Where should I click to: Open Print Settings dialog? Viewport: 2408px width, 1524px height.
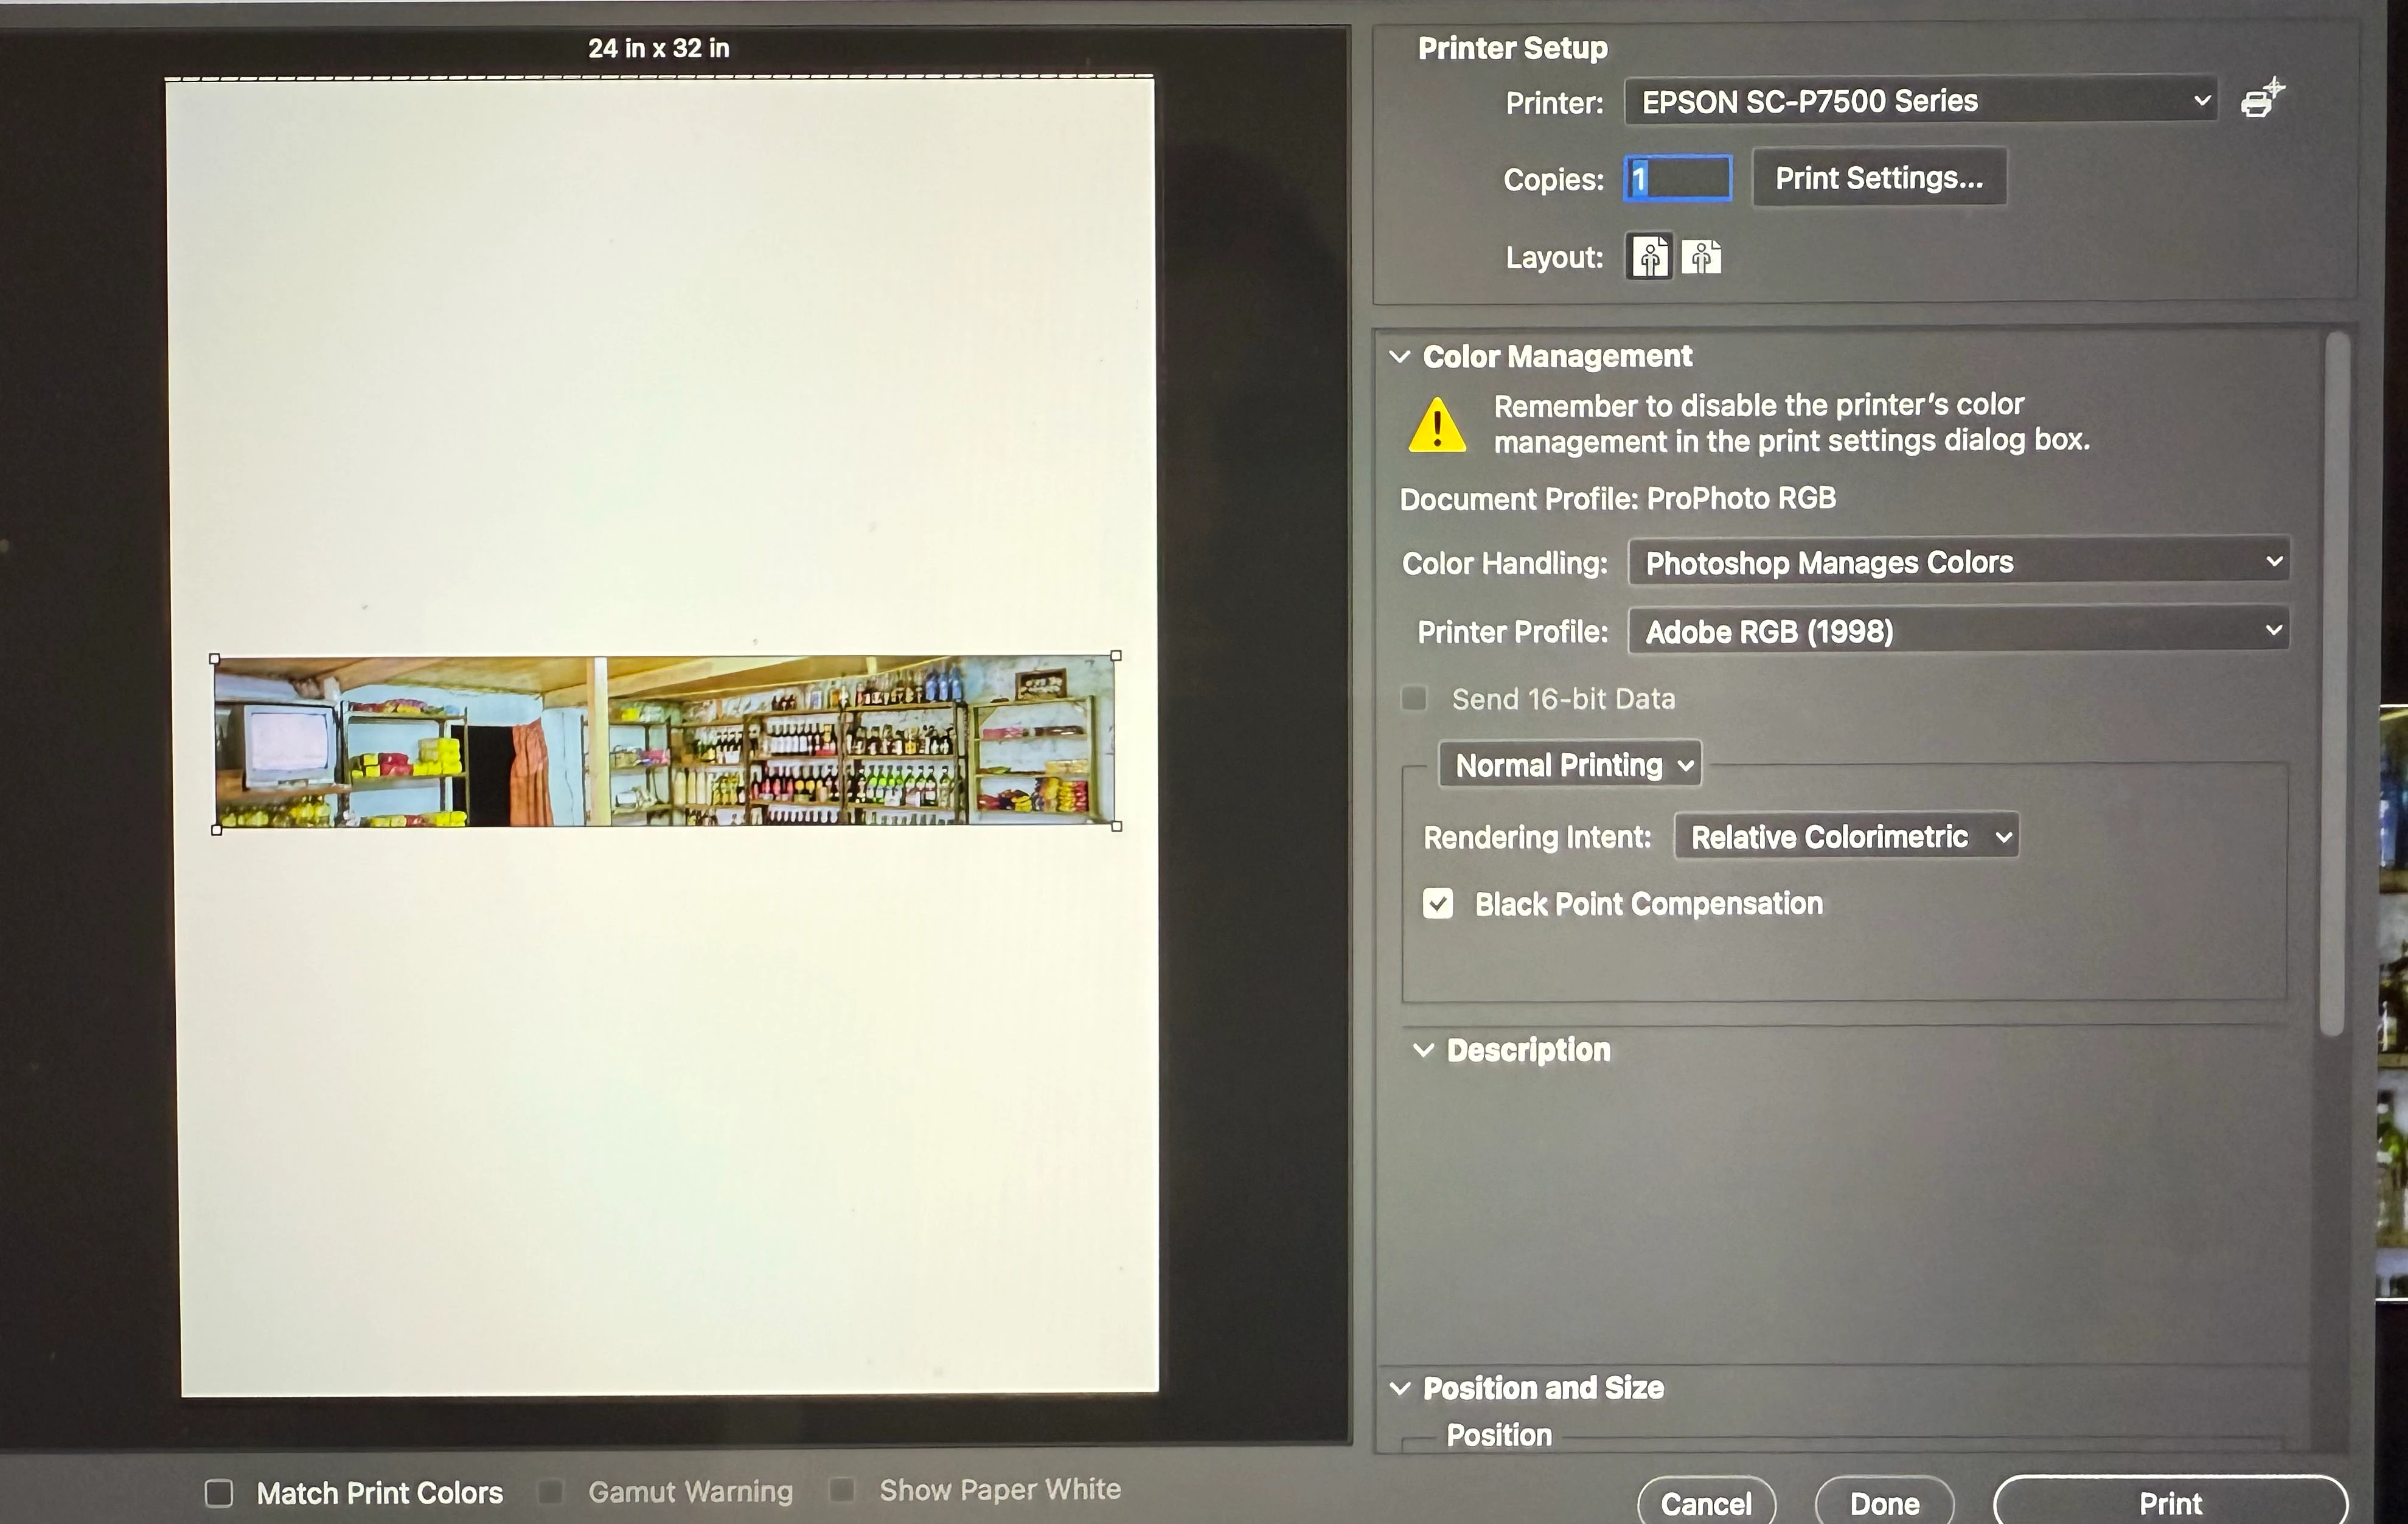click(1878, 178)
